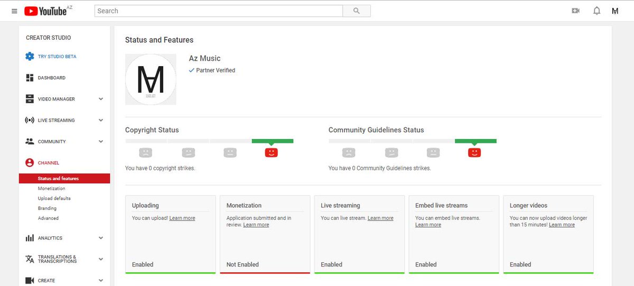This screenshot has height=286, width=634.
Task: Click the Az Music channel name
Action: (x=205, y=59)
